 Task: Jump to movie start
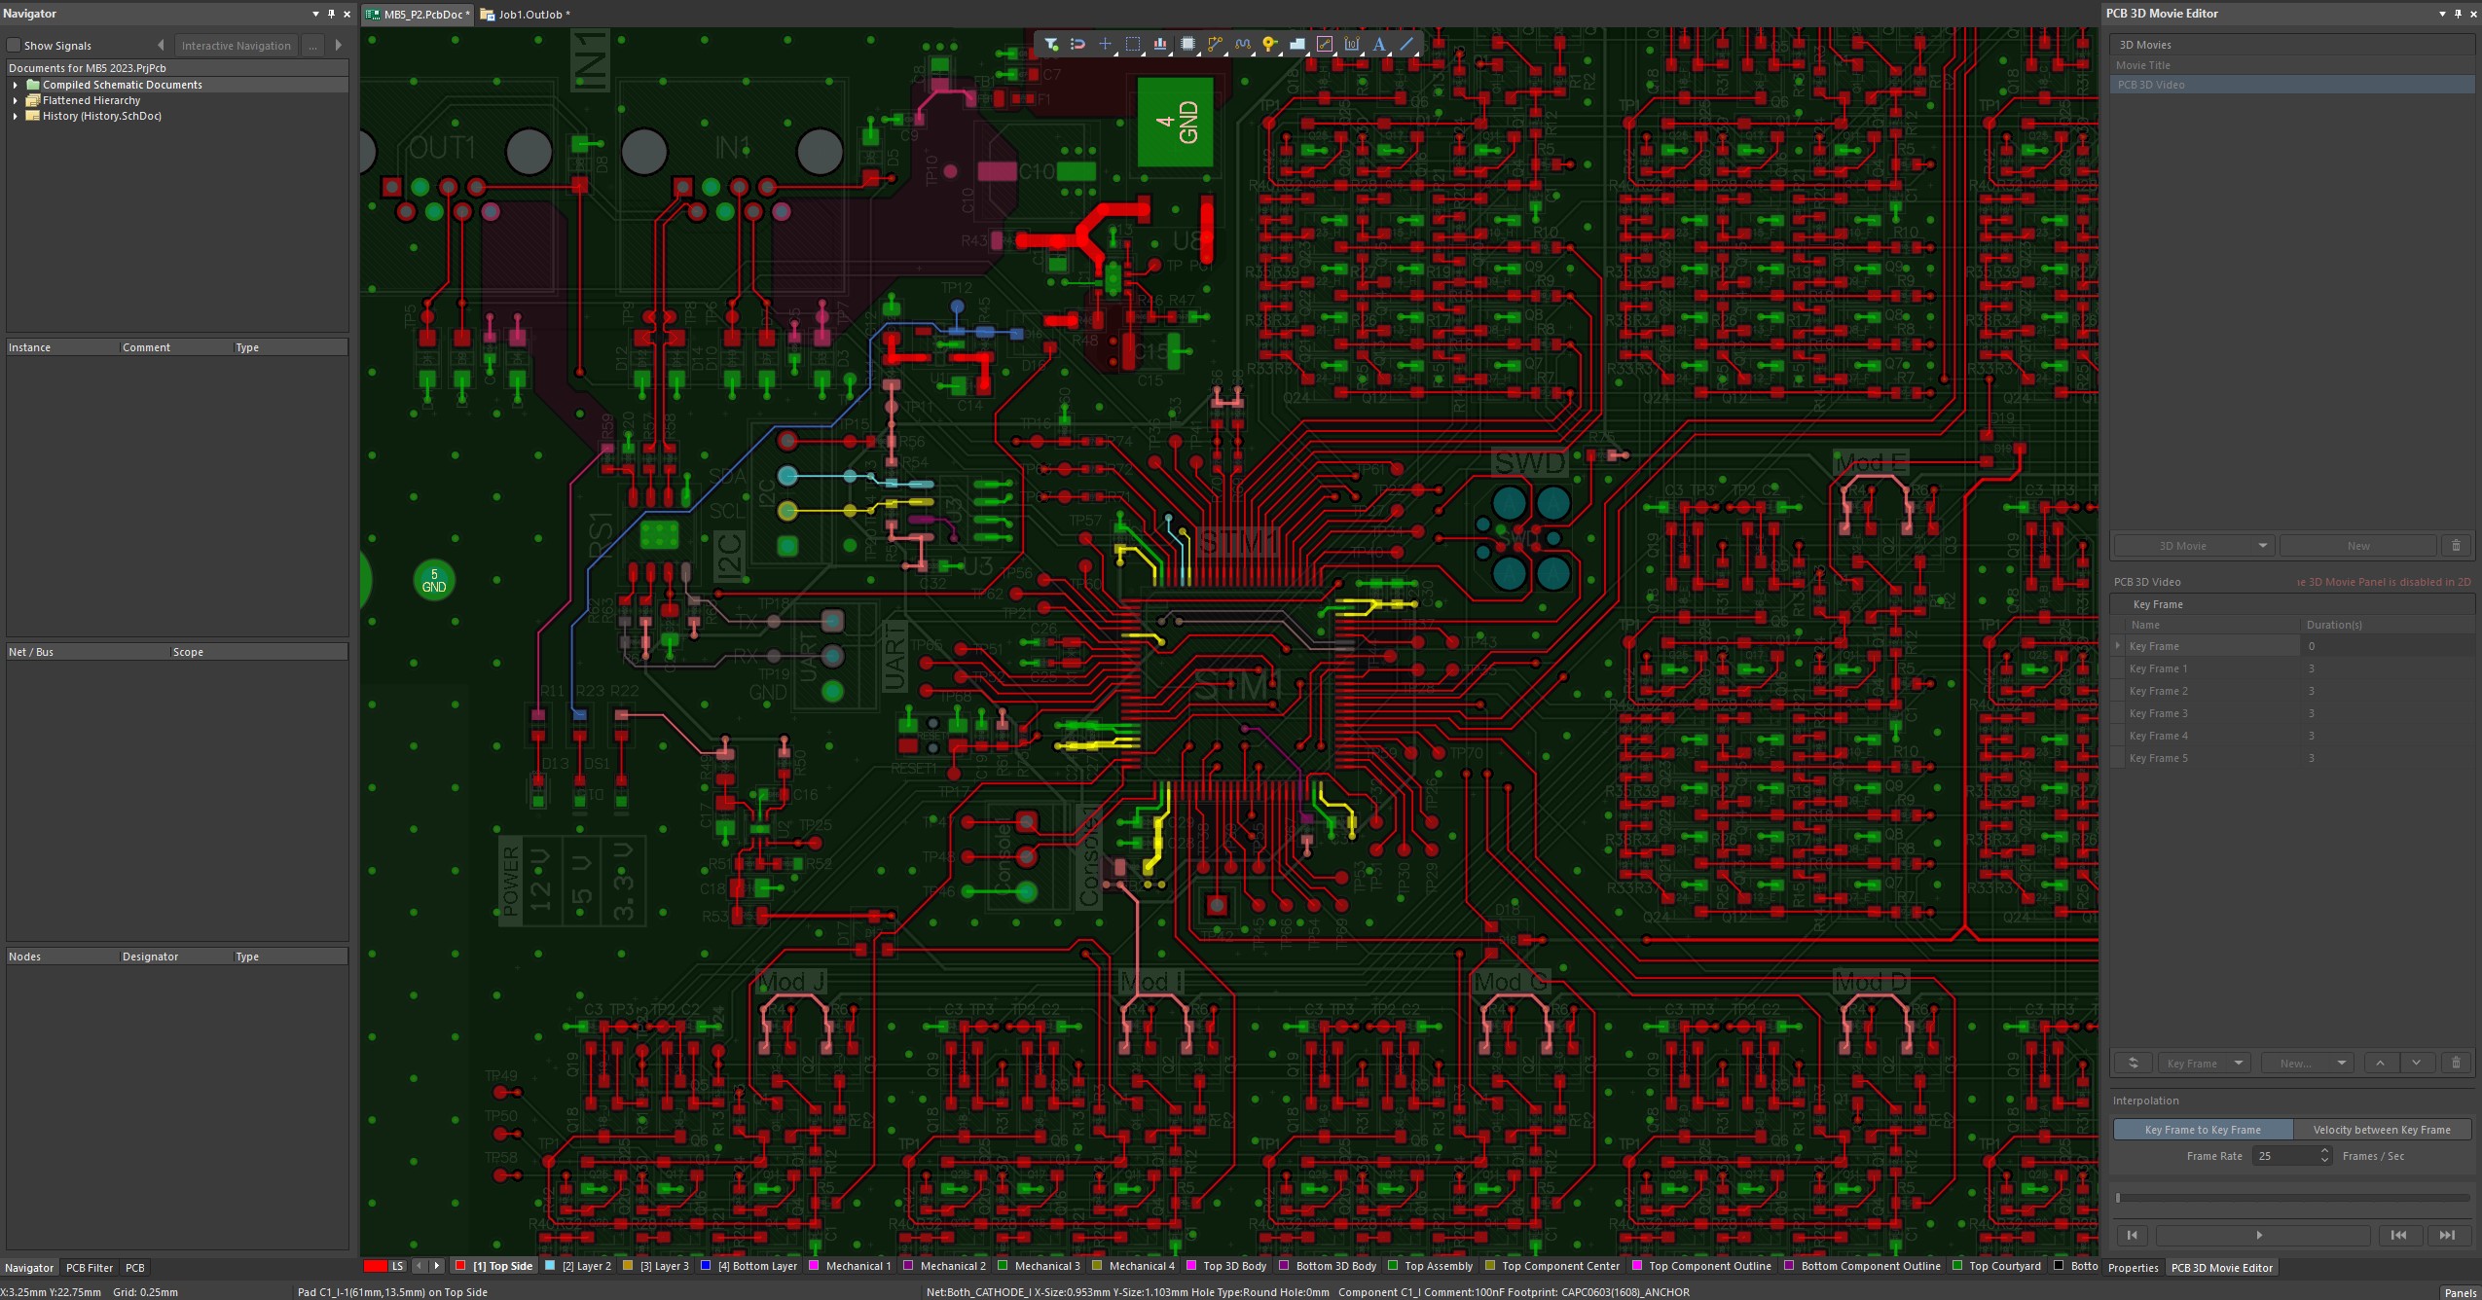click(2132, 1235)
